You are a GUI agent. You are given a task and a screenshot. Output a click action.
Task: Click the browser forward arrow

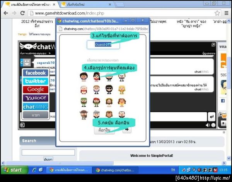(x=14, y=13)
